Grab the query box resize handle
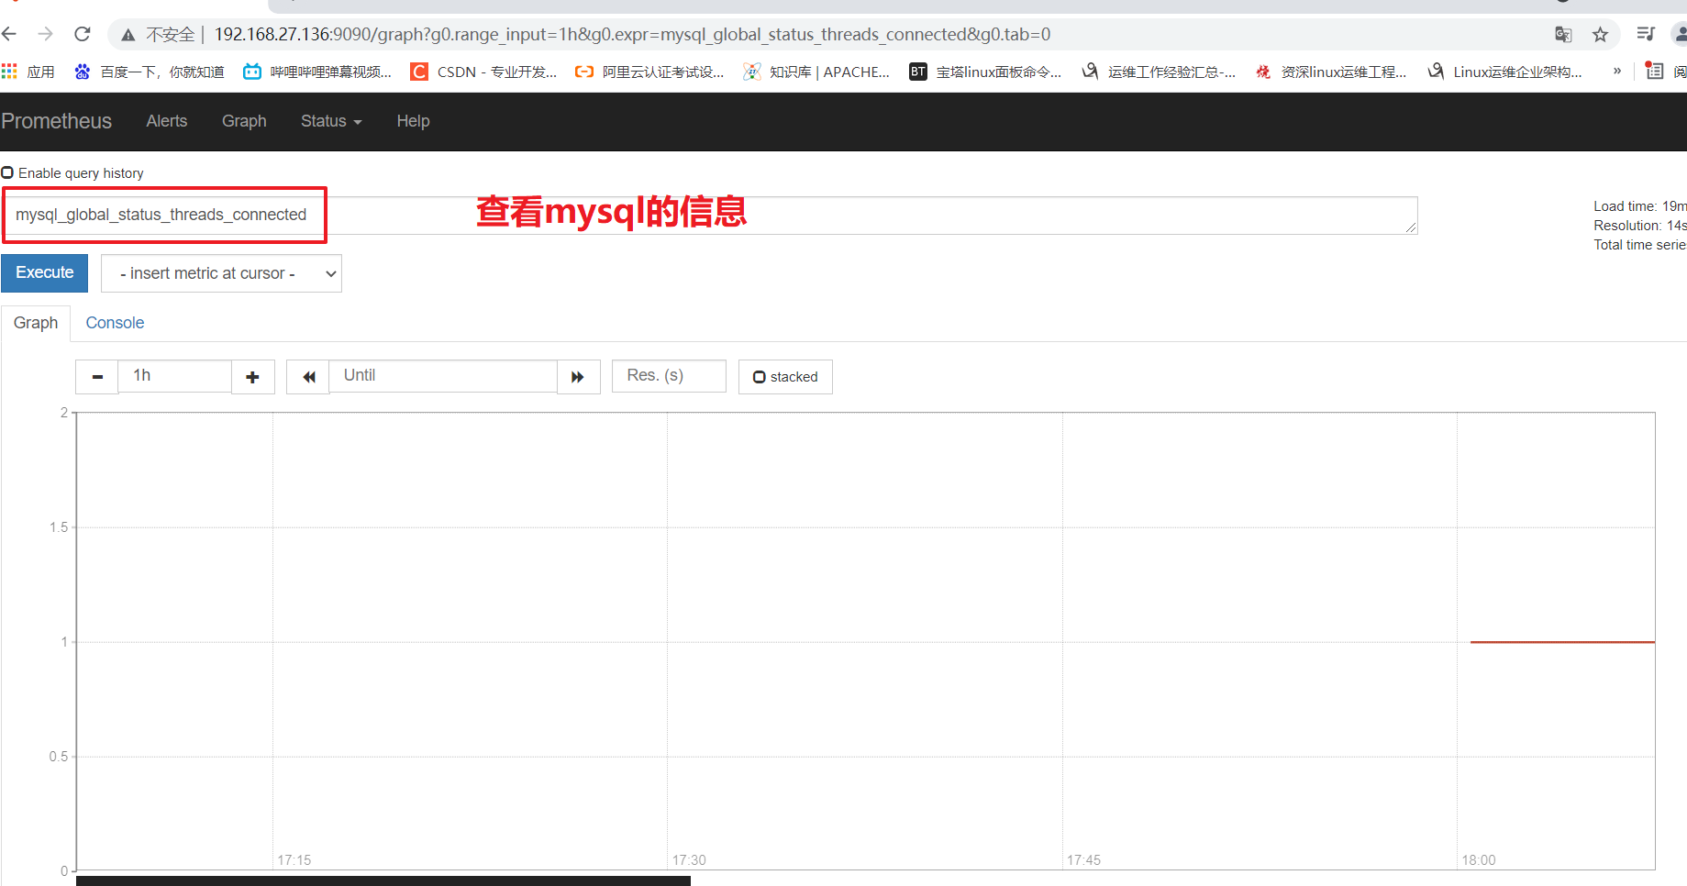Image resolution: width=1687 pixels, height=886 pixels. pyautogui.click(x=1410, y=227)
